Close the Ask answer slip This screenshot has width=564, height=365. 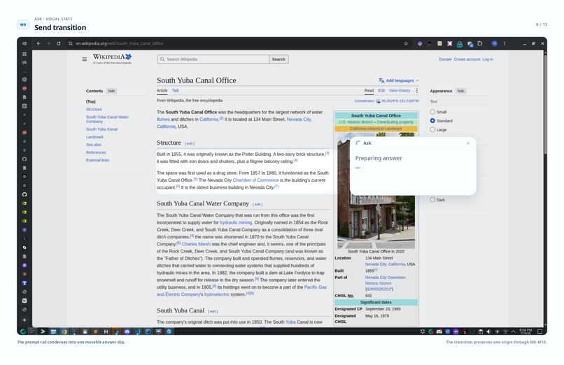coord(468,143)
